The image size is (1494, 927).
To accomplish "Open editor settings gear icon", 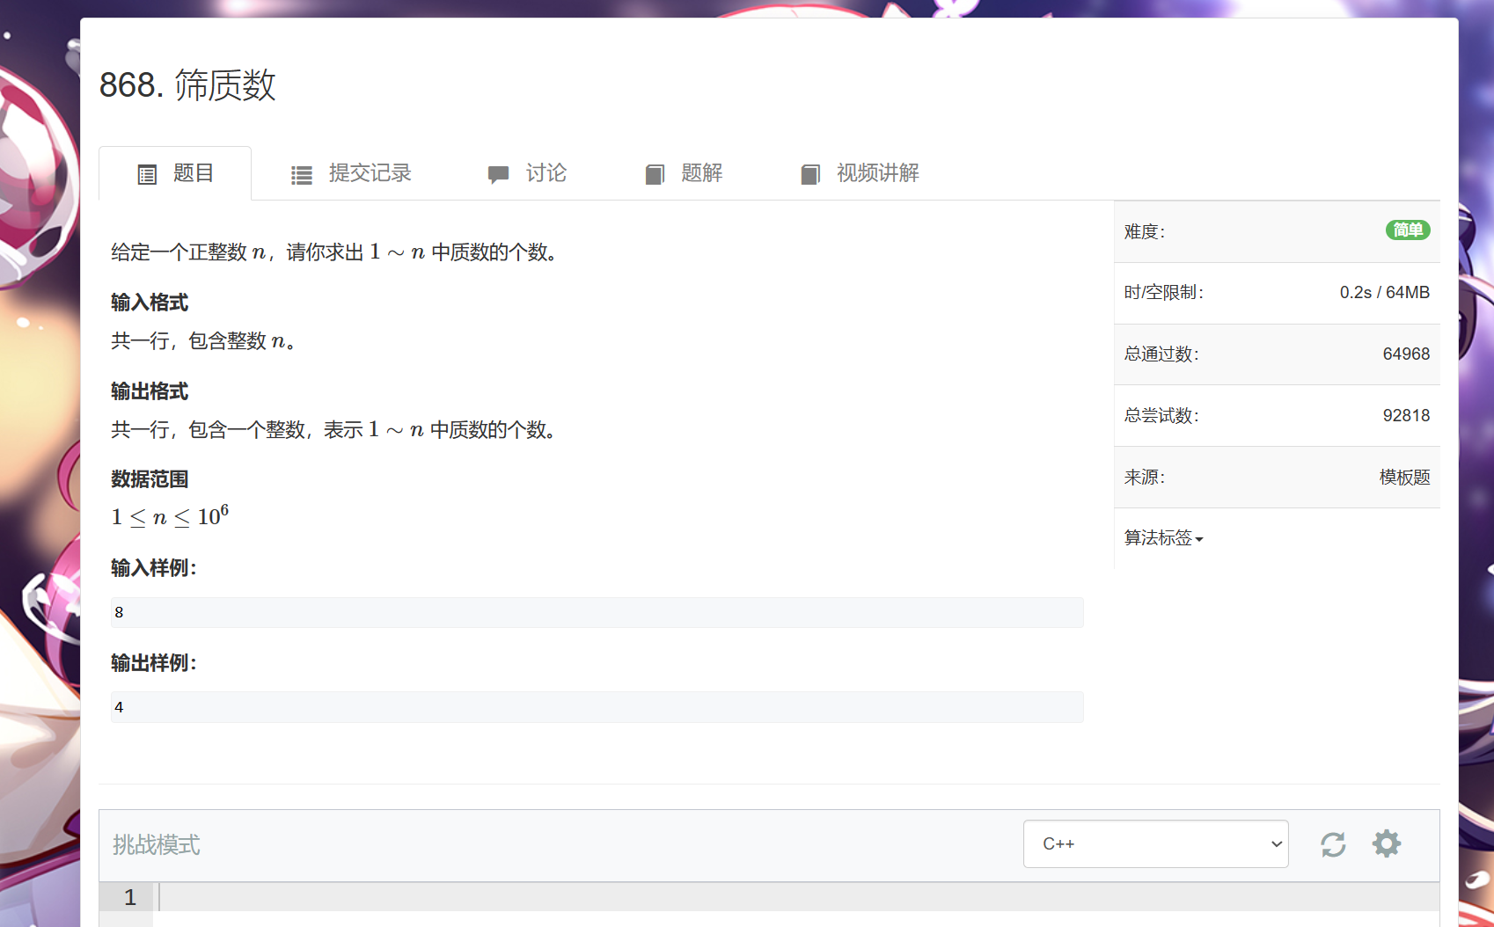I will pyautogui.click(x=1387, y=843).
